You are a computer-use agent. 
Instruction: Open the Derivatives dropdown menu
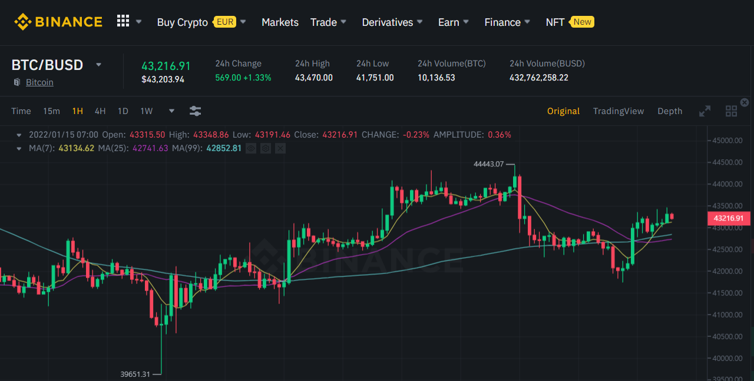(x=392, y=22)
